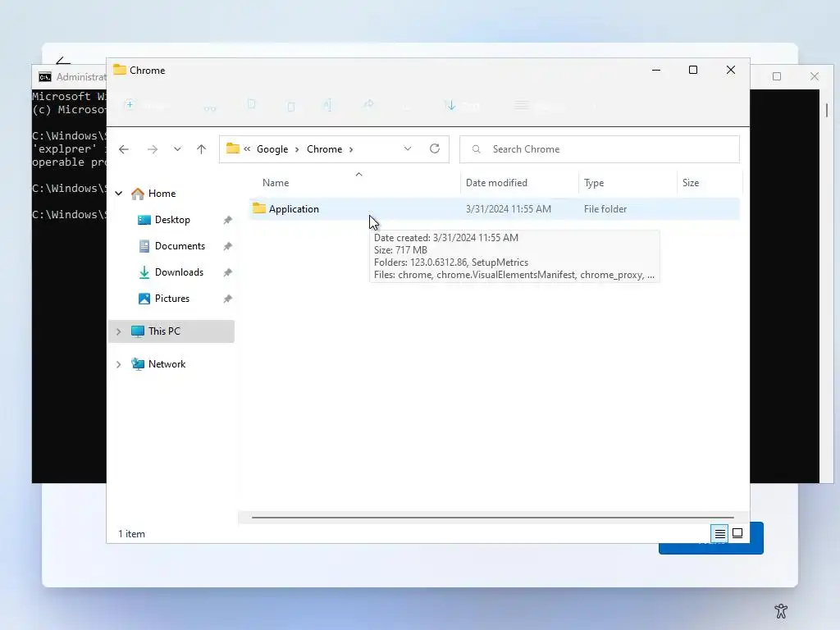Screen dimensions: 840x630
Task: Click the pin icon next to Downloads
Action: 228,272
